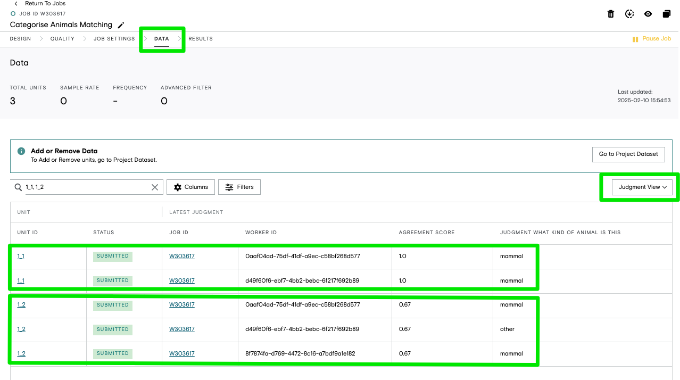Image resolution: width=680 pixels, height=380 pixels.
Task: Open the Job Settings tab
Action: pos(114,39)
